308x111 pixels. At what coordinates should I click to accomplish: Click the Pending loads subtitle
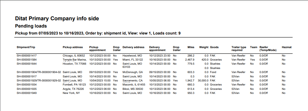[x=31, y=26]
